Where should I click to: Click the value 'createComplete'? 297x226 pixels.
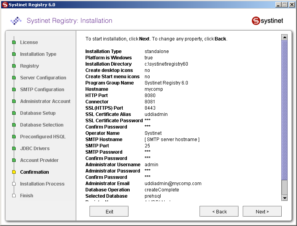pos(162,189)
